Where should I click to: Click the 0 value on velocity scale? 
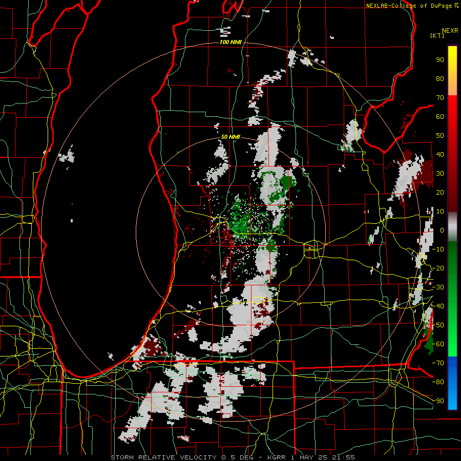pos(442,230)
